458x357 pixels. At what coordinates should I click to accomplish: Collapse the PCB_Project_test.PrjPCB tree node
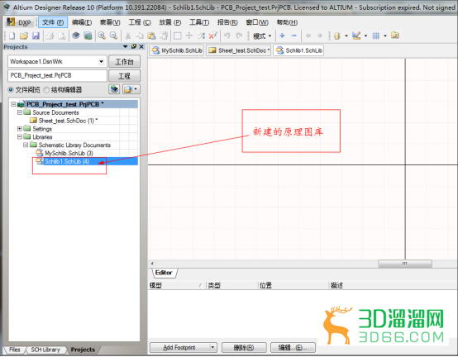[13, 104]
